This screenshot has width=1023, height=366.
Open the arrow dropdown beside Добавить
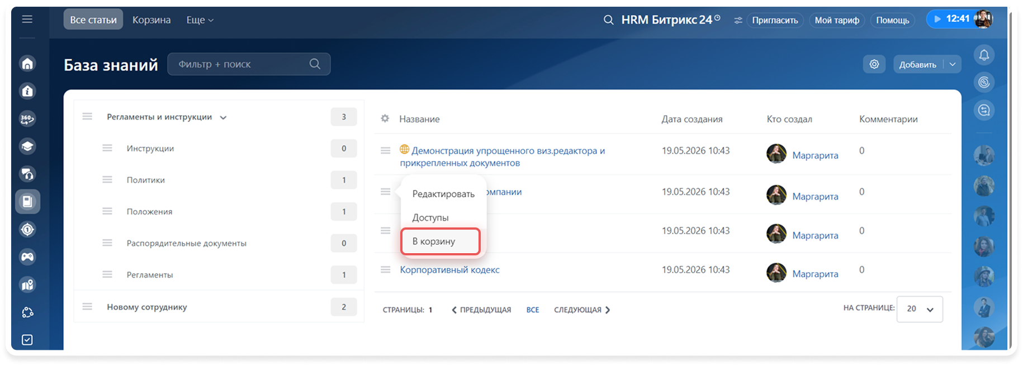(x=953, y=64)
